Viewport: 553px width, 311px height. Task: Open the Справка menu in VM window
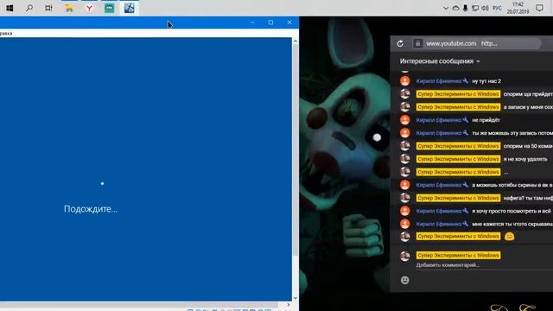tap(6, 33)
